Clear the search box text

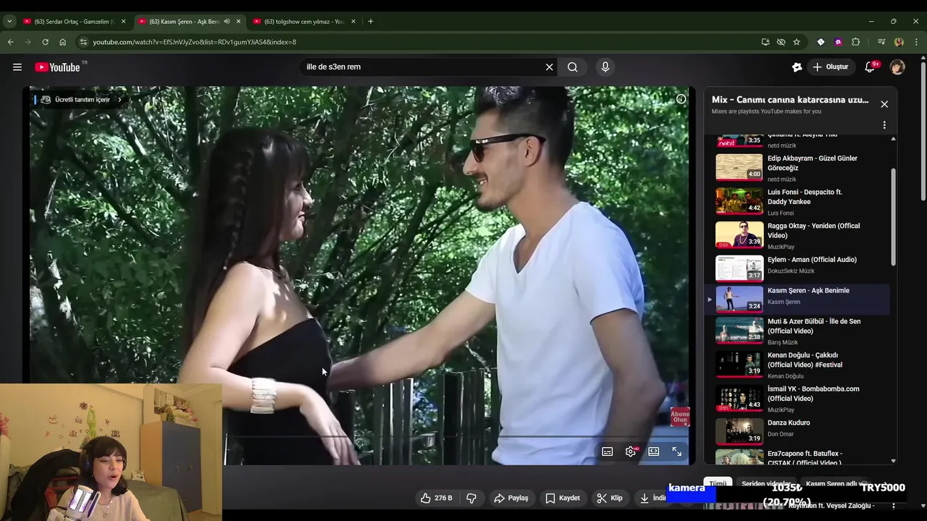click(549, 67)
